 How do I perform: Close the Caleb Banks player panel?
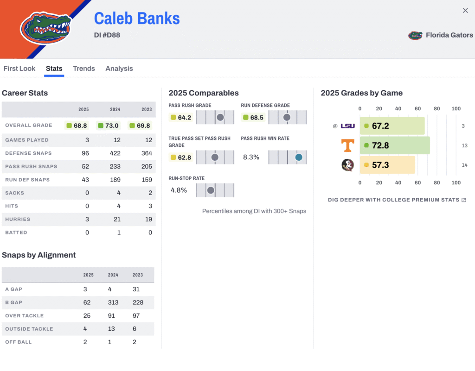(x=465, y=11)
